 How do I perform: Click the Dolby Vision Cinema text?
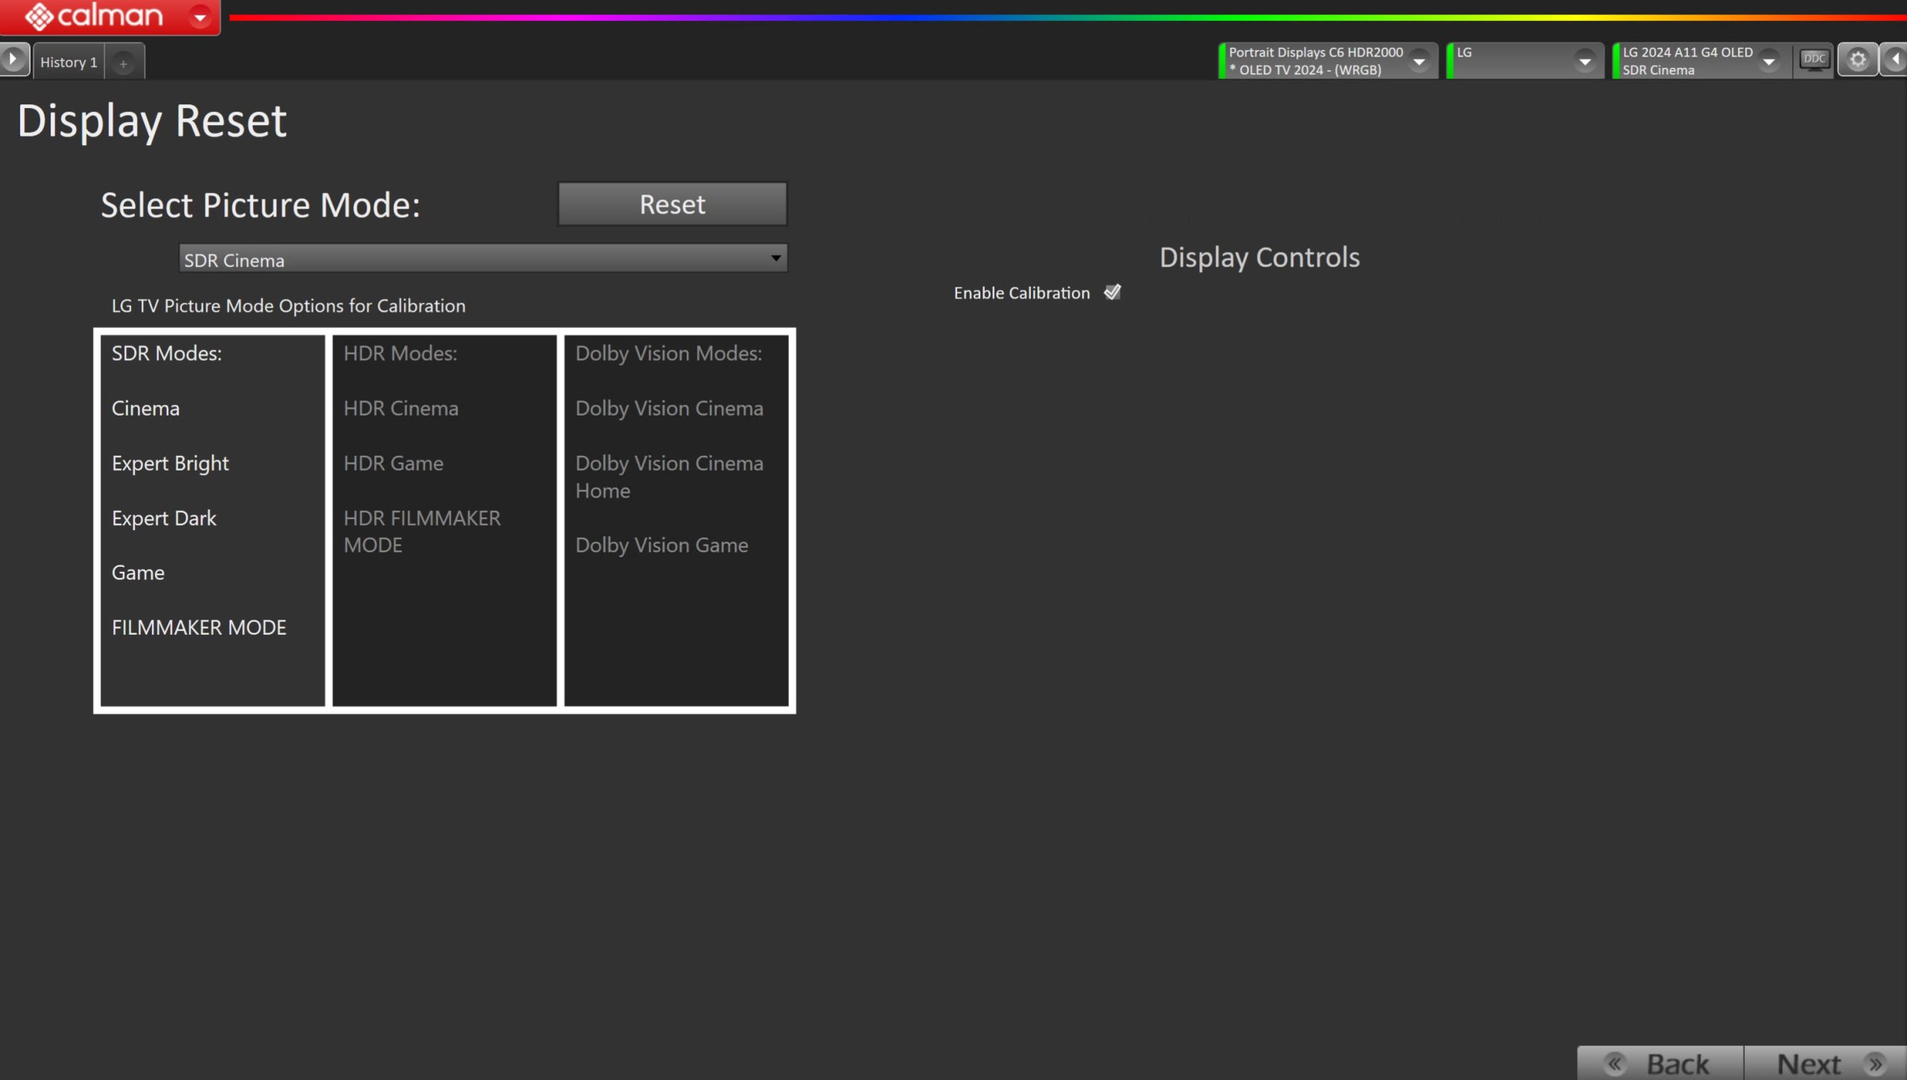669,408
